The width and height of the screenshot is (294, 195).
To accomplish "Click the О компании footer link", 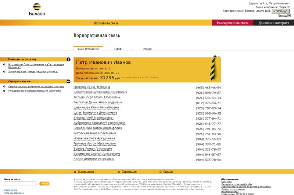I will coord(86,172).
